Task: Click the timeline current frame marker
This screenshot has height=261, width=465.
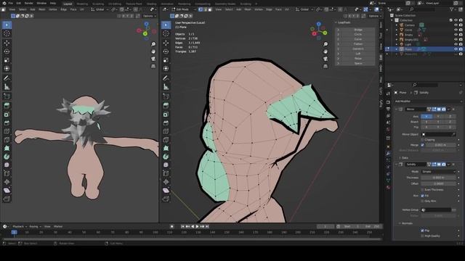Action: [14, 233]
